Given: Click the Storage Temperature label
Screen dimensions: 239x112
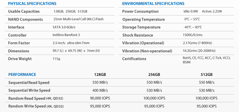Looking at the screenshot, I should tap(141, 27).
